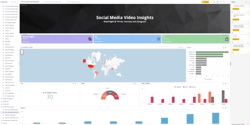Click Include all under the brand filter

coord(236,39)
